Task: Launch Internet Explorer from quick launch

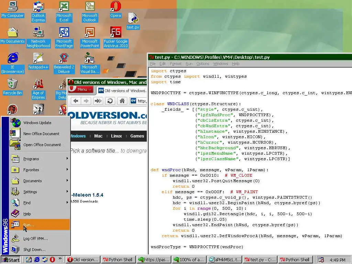Action: pos(36,260)
